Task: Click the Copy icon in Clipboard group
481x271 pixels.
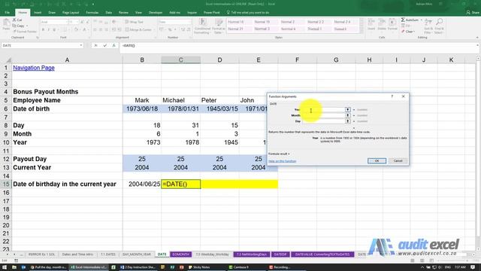Action: click(x=14, y=26)
